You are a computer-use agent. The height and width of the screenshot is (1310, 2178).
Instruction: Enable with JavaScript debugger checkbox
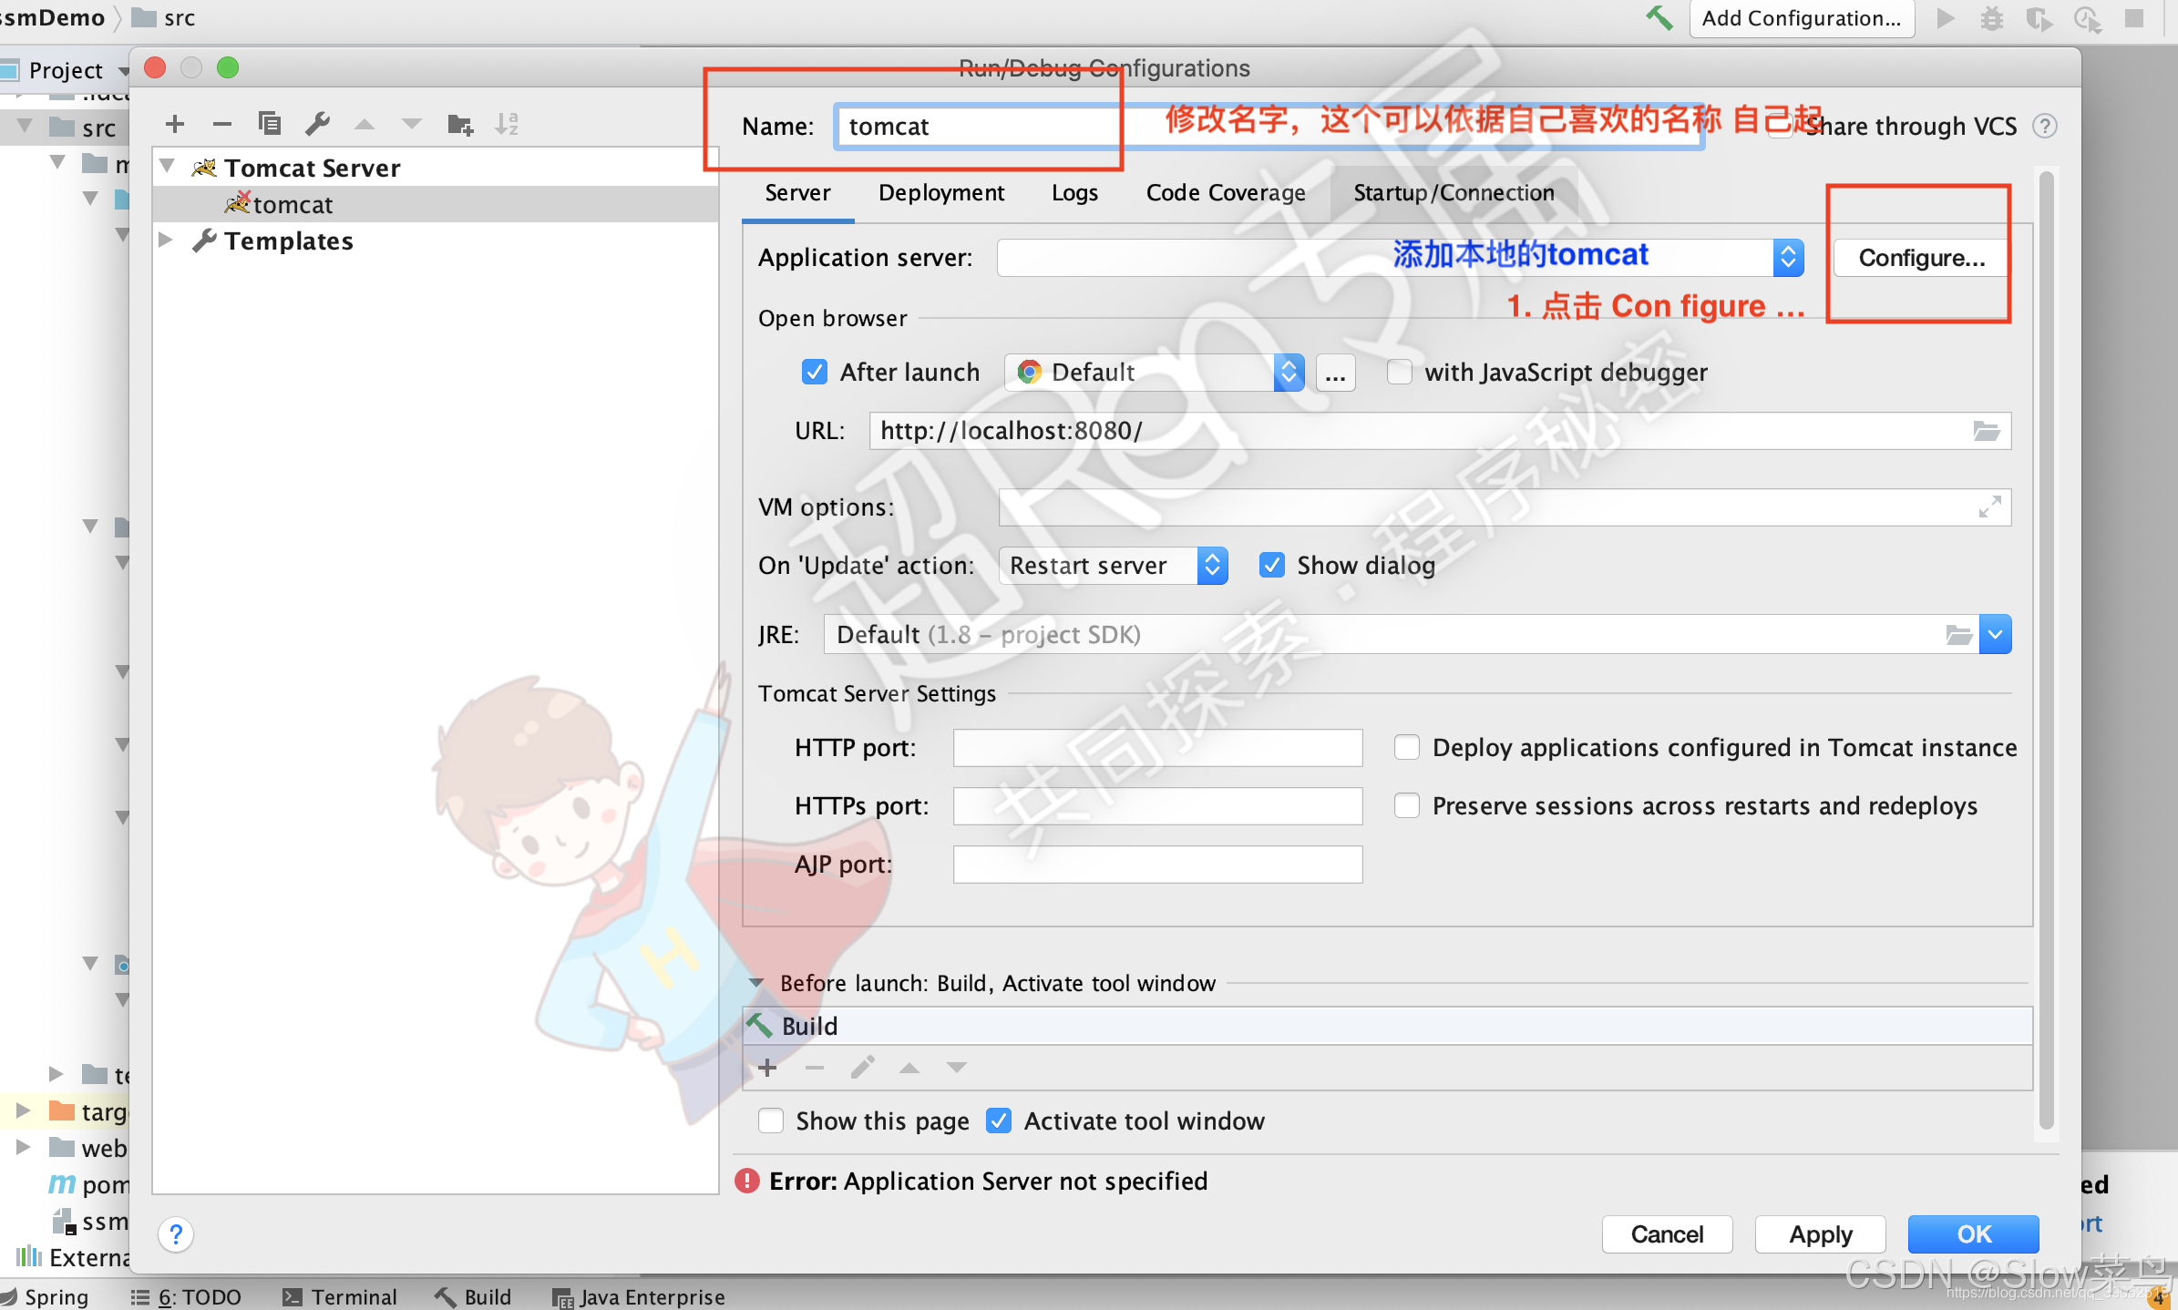(1399, 372)
